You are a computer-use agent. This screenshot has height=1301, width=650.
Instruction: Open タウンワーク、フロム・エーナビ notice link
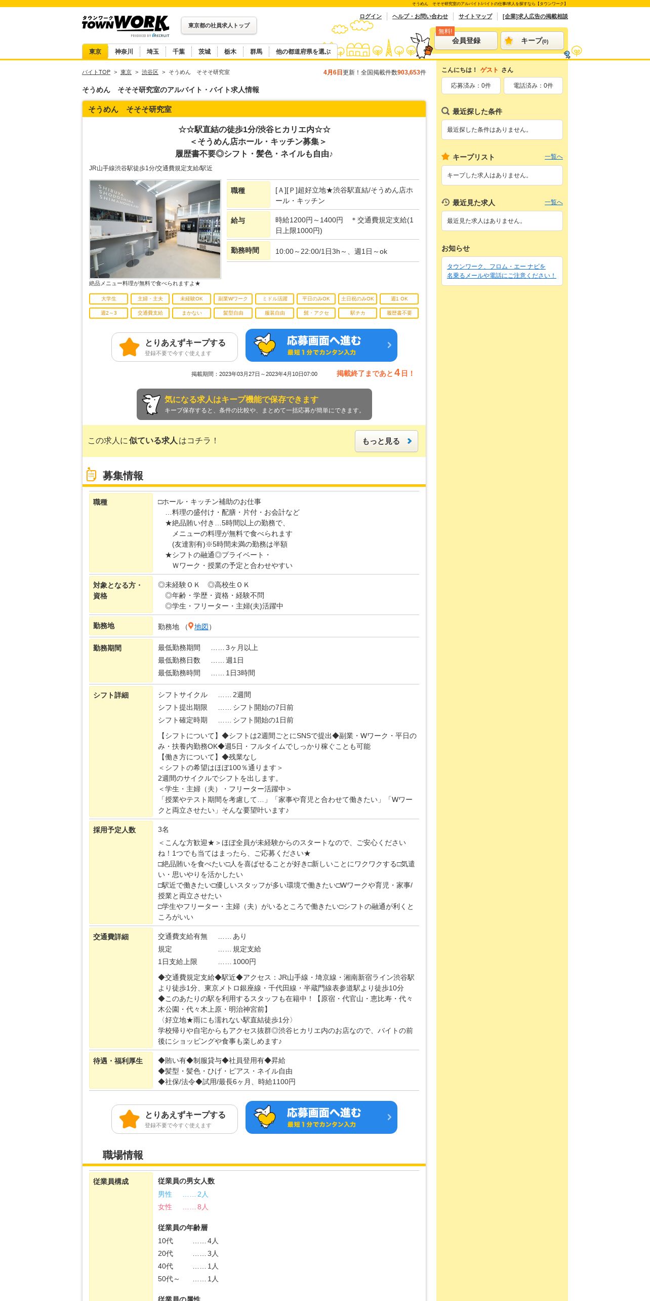point(501,271)
